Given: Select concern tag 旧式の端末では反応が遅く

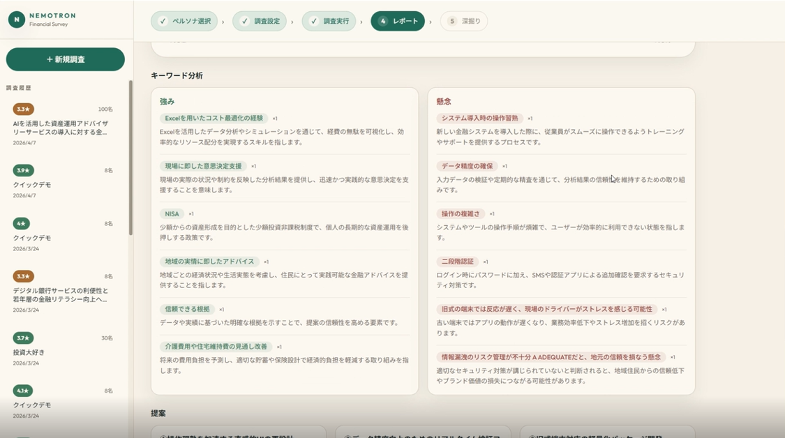Looking at the screenshot, I should (x=546, y=309).
